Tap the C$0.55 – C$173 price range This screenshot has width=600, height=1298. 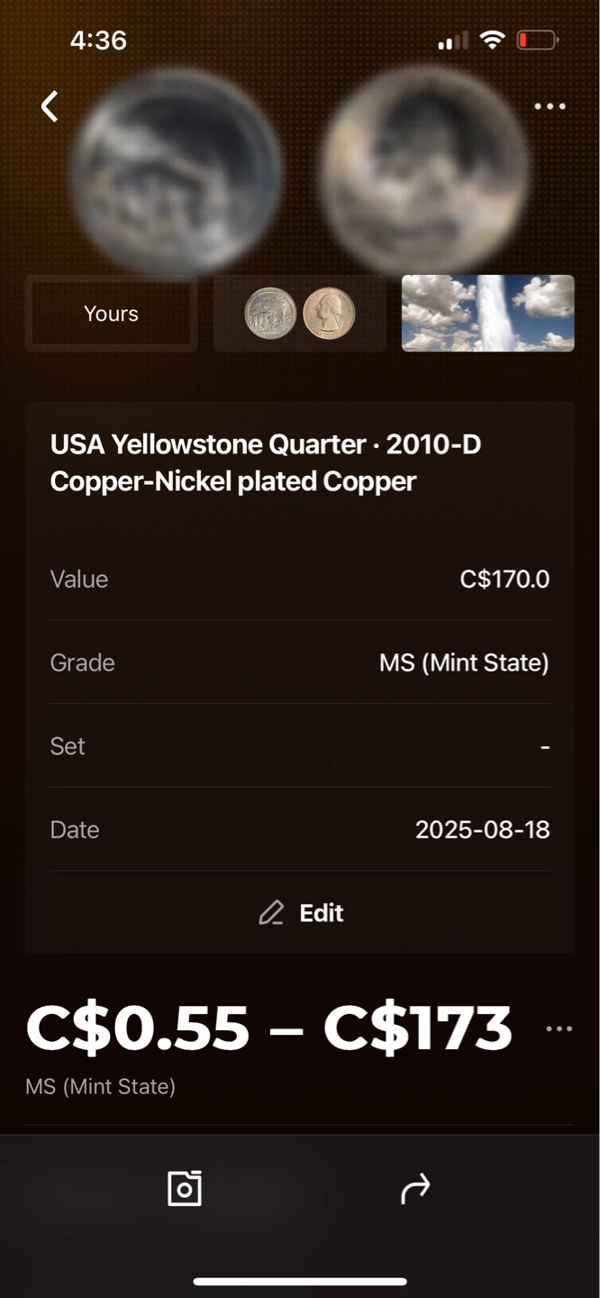click(x=269, y=1028)
